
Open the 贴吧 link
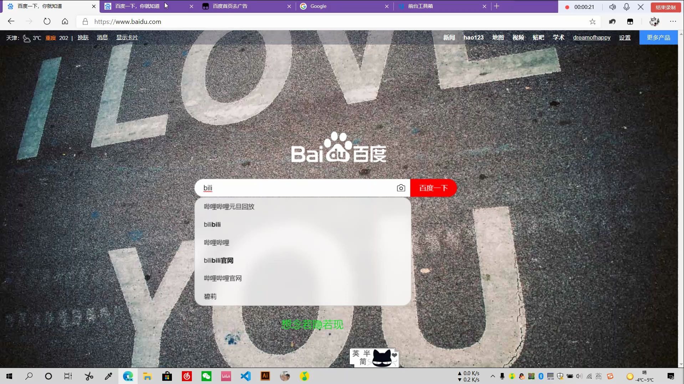[538, 37]
